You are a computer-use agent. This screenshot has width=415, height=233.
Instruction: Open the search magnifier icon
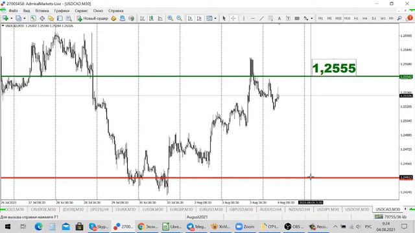point(399,18)
